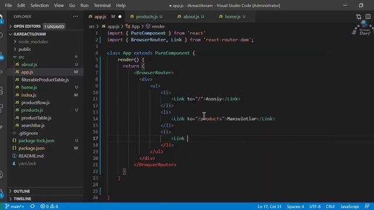Open products.js in the explorer
This screenshot has height=210, width=374.
46,110
